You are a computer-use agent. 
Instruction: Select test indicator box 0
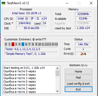point(6,44)
